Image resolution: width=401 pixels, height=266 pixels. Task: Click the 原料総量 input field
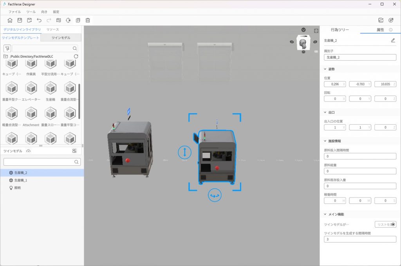[360, 171]
